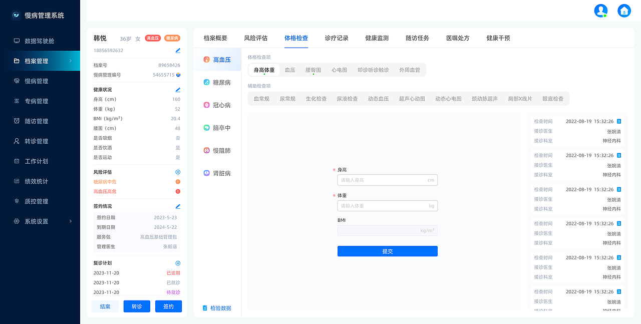Viewport: 641px width, 324px height.
Task: Click 已逾期 status text
Action: 173,273
